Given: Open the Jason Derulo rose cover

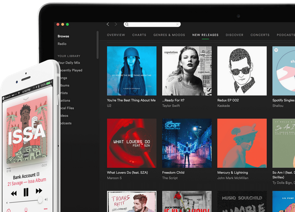Looking at the screenshot, I should [187, 201].
